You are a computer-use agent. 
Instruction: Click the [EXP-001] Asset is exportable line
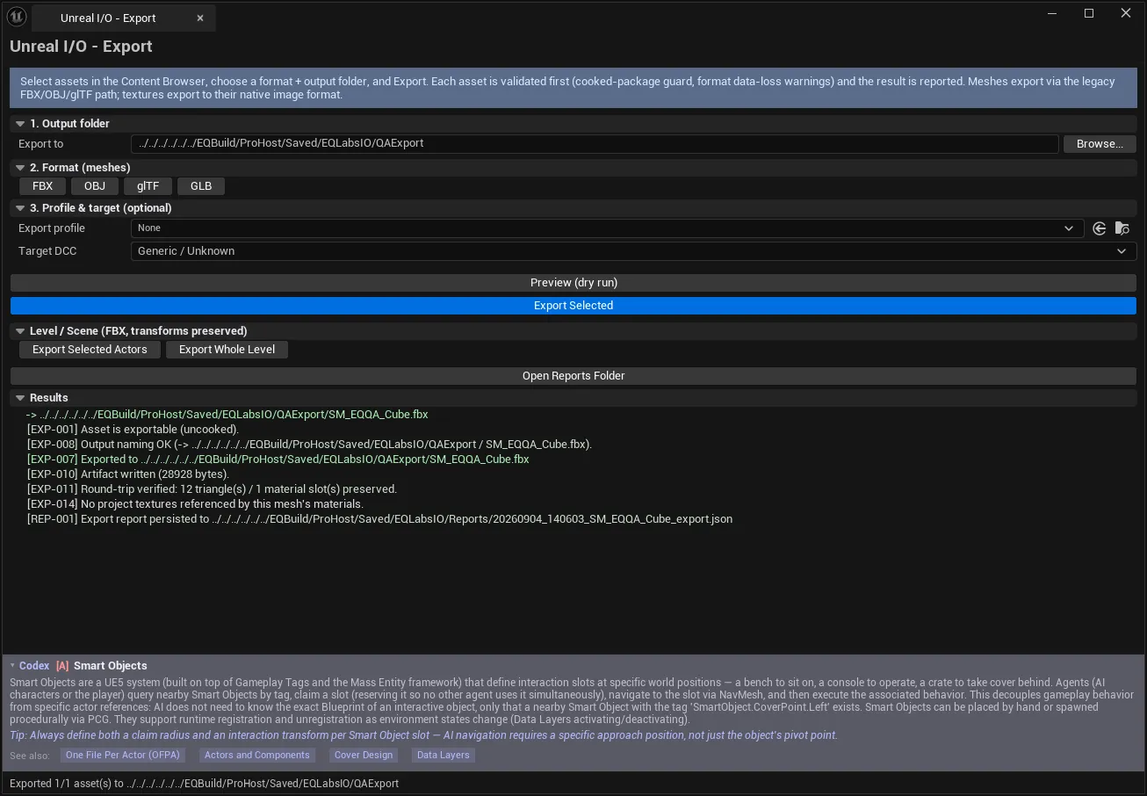click(133, 430)
